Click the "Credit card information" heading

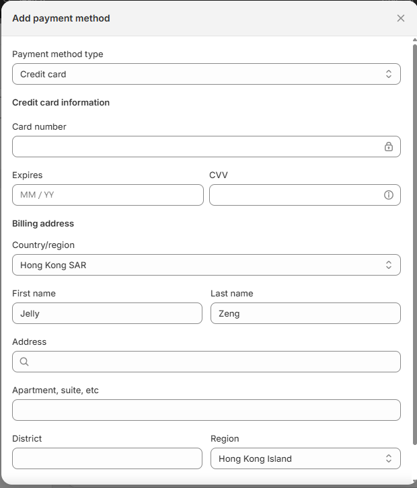click(x=61, y=102)
